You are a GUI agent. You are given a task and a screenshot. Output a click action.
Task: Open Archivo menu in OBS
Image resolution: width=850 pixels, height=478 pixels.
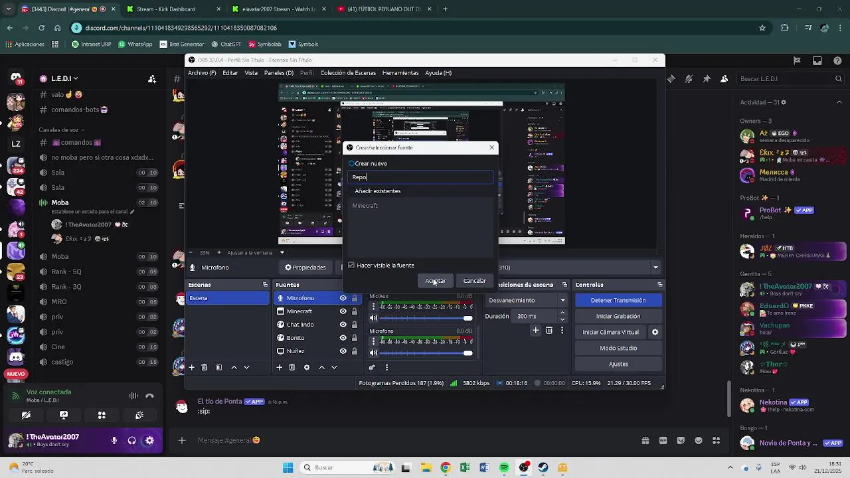click(x=202, y=73)
